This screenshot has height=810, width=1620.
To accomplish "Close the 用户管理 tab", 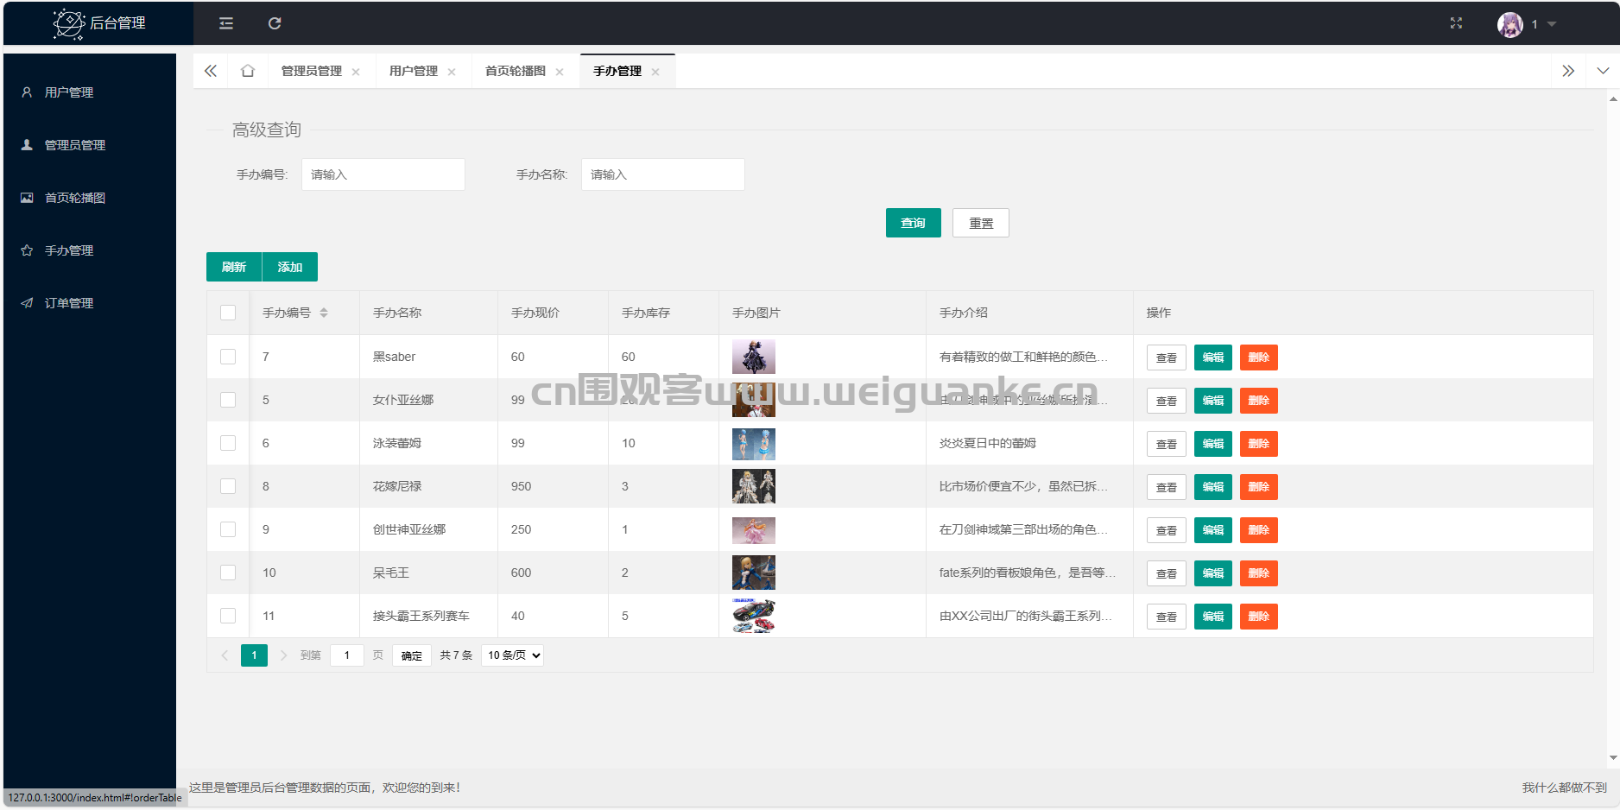I will click(x=452, y=72).
